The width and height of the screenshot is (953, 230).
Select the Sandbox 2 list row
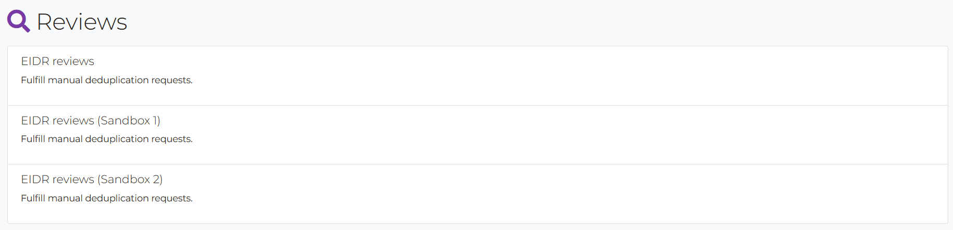pyautogui.click(x=478, y=194)
